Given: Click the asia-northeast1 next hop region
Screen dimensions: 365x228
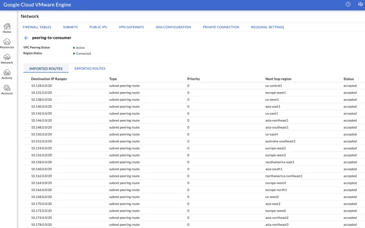Looking at the screenshot, I should [x=277, y=120].
